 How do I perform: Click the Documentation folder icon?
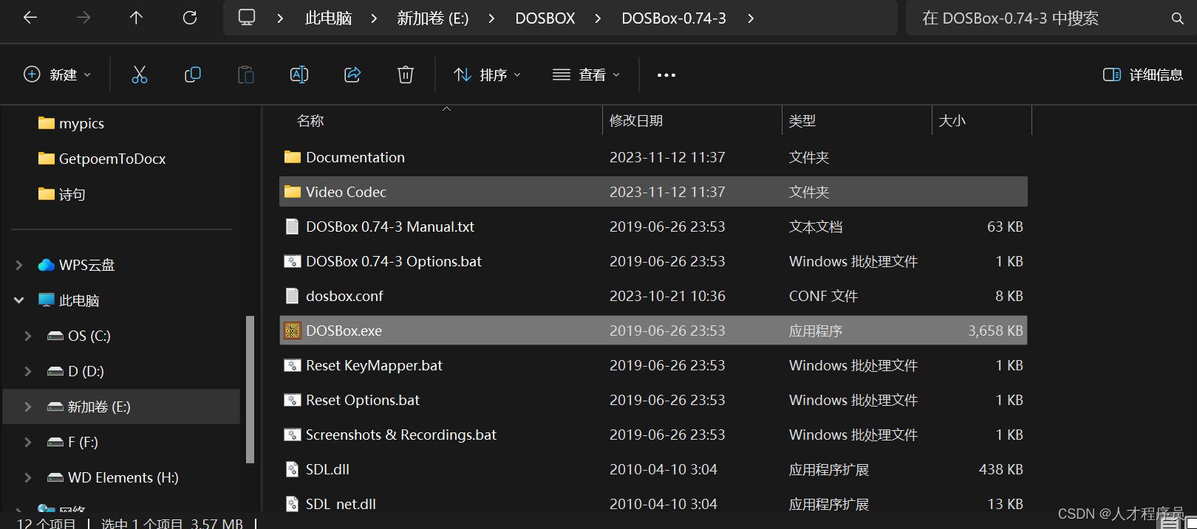293,157
